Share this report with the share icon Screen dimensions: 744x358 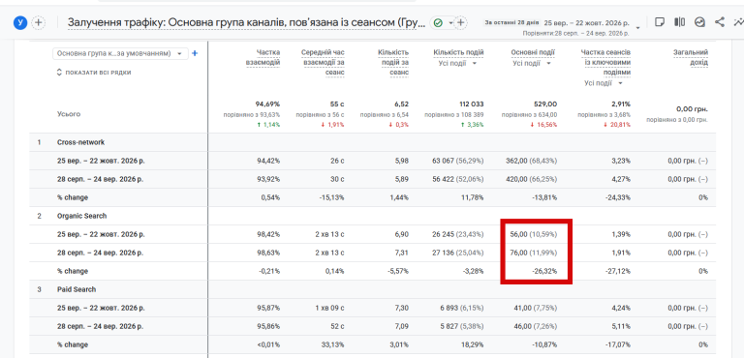pos(720,22)
